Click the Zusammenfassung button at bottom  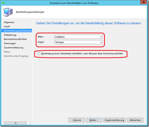point(114,120)
